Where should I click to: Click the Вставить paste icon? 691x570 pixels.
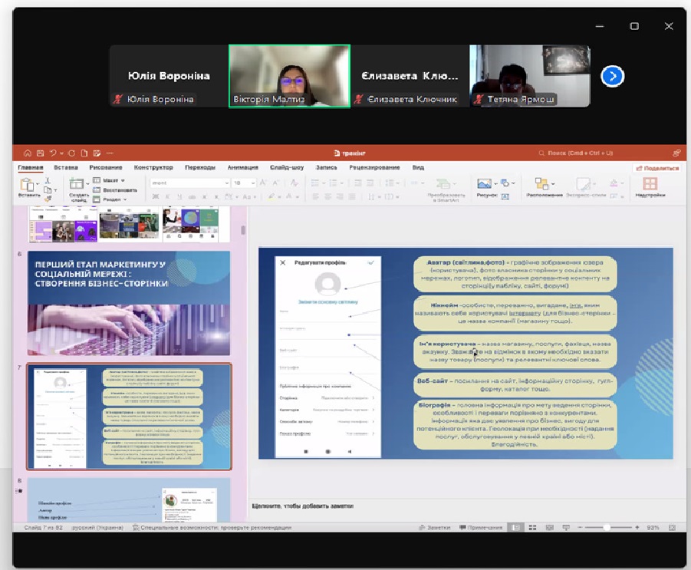click(x=27, y=185)
